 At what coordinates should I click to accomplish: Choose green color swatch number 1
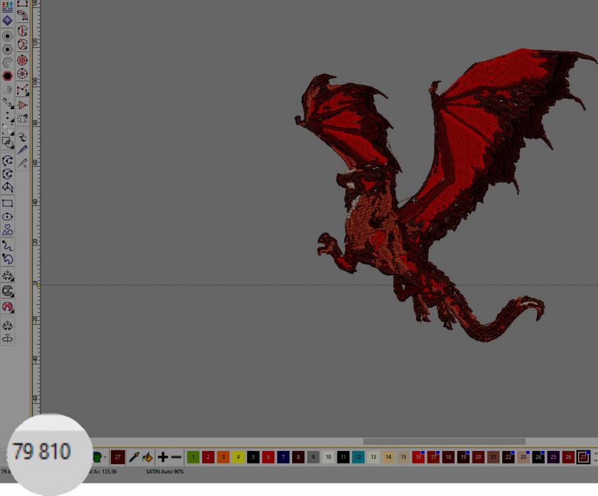[x=193, y=457]
